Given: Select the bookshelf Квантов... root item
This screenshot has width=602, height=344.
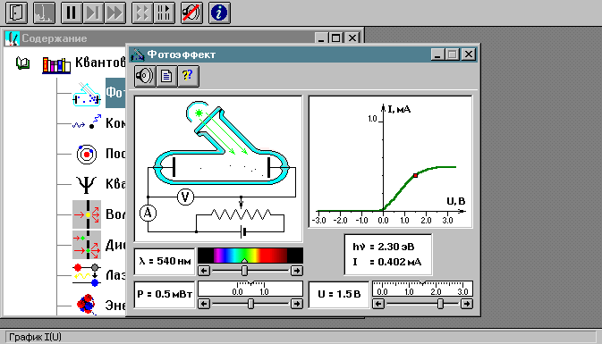Looking at the screenshot, I should tap(56, 64).
